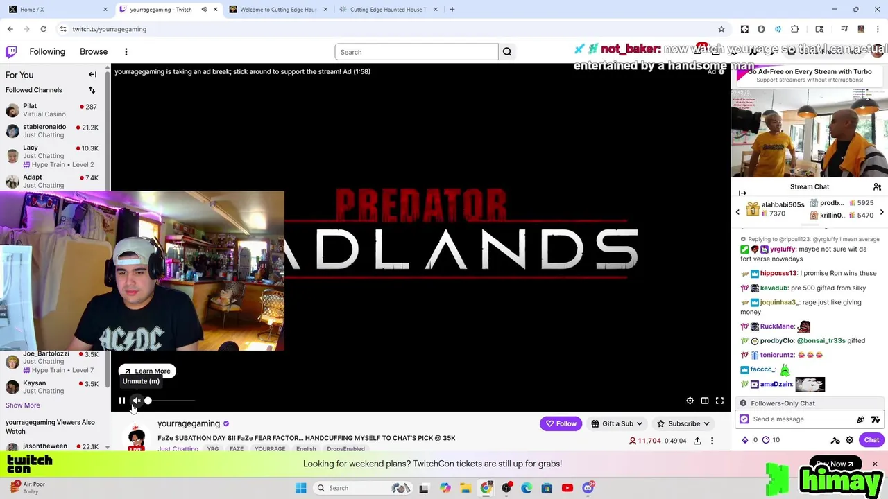Open the Windows Start menu
The height and width of the screenshot is (499, 888).
(x=300, y=488)
